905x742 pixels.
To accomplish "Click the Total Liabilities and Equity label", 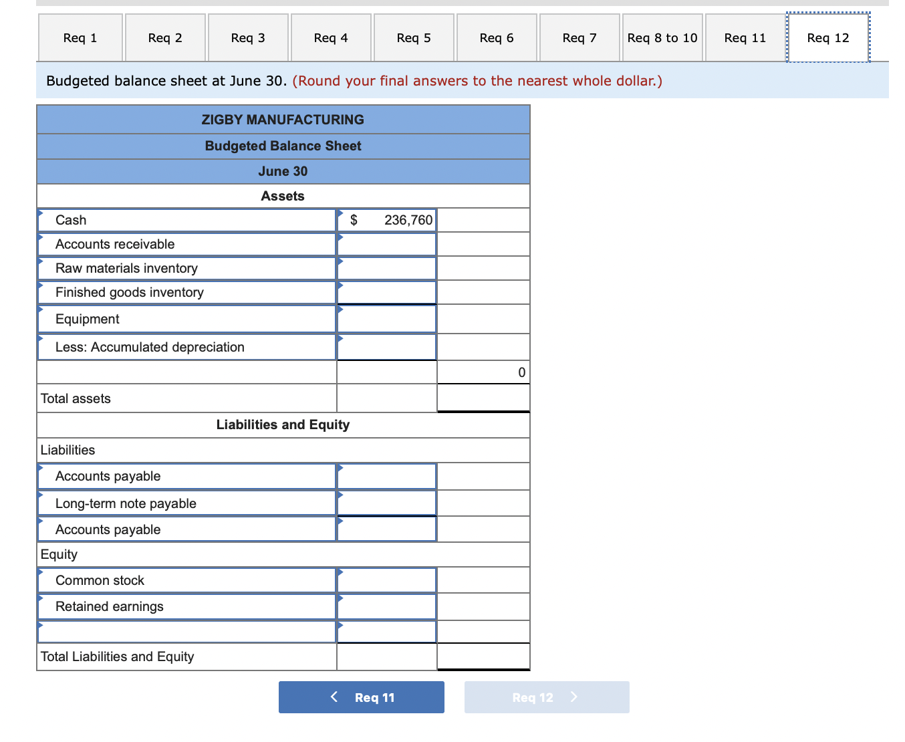I will [x=117, y=656].
